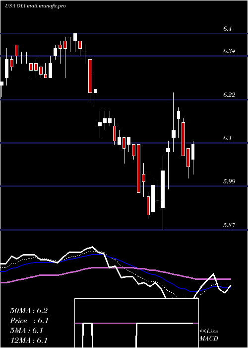Click inside the MACD indicator box
Screen dimensions: 248x348
point(136,323)
